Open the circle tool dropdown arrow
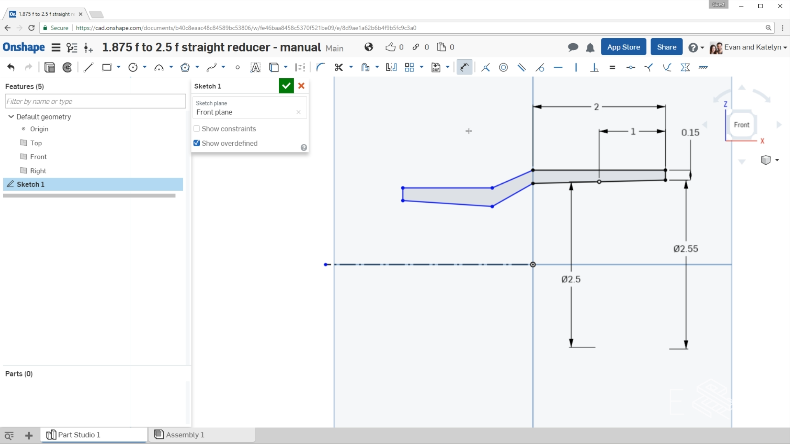The height and width of the screenshot is (444, 790). coord(145,67)
